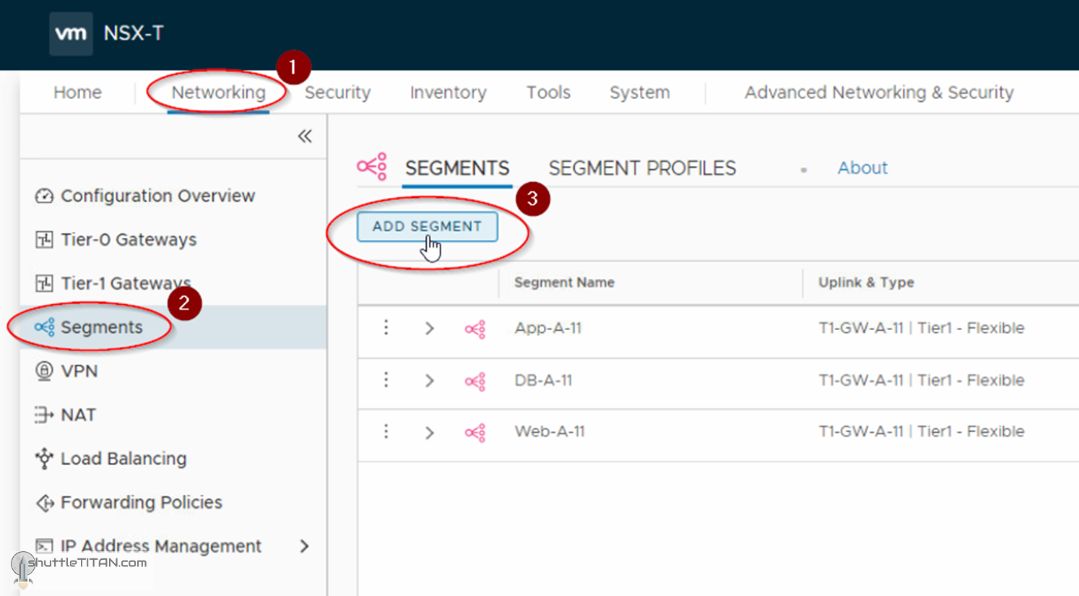Expand the DB-A-11 segment details

[430, 381]
